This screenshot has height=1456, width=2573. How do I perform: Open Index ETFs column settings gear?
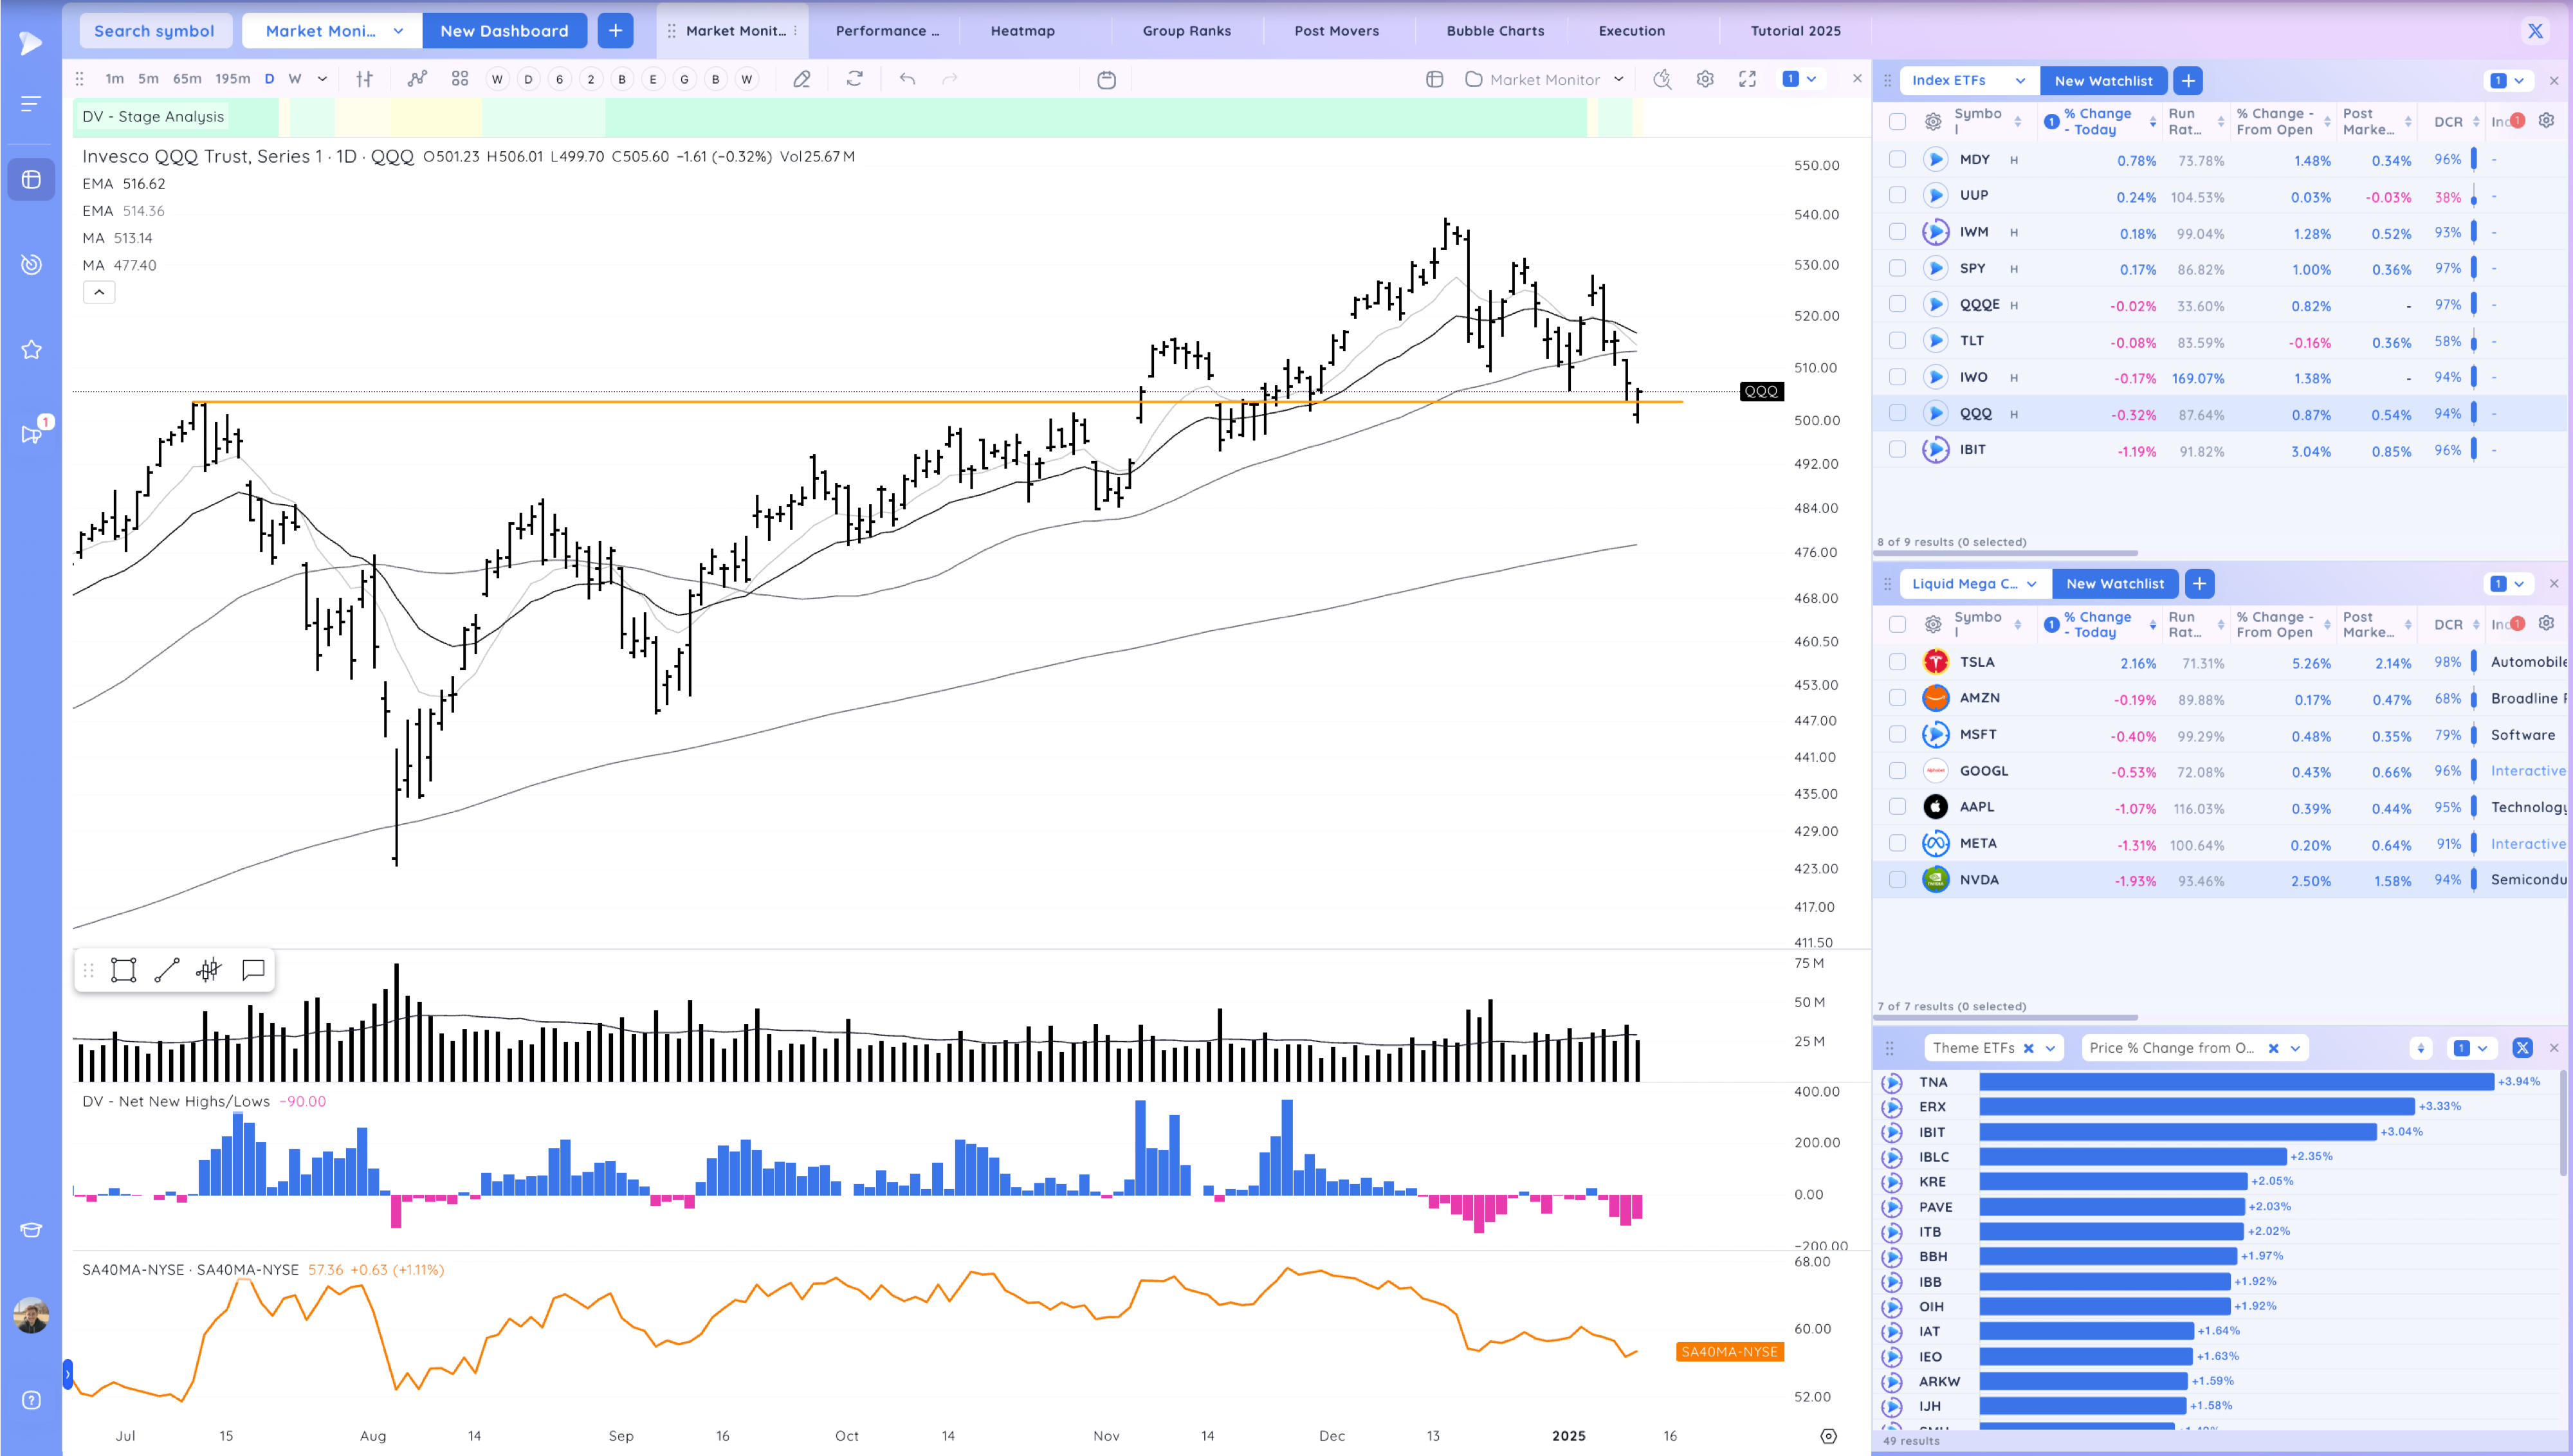pos(2547,121)
